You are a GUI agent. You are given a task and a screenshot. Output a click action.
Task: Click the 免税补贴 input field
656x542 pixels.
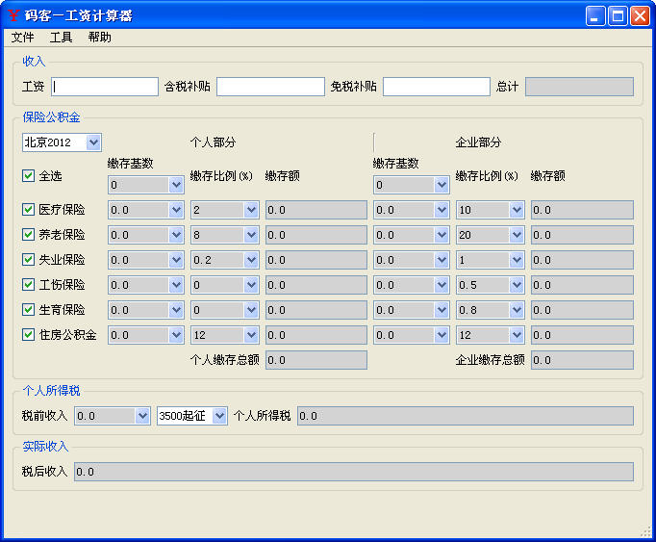(x=437, y=87)
